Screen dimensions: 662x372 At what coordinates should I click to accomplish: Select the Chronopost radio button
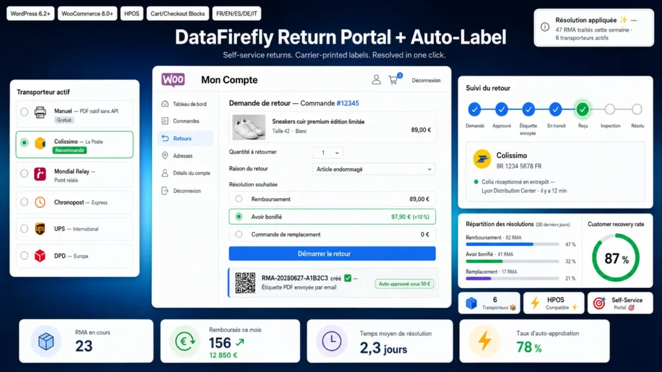pyautogui.click(x=24, y=202)
